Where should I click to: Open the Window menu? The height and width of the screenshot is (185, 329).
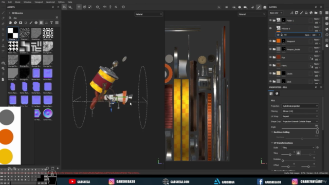coord(27,2)
